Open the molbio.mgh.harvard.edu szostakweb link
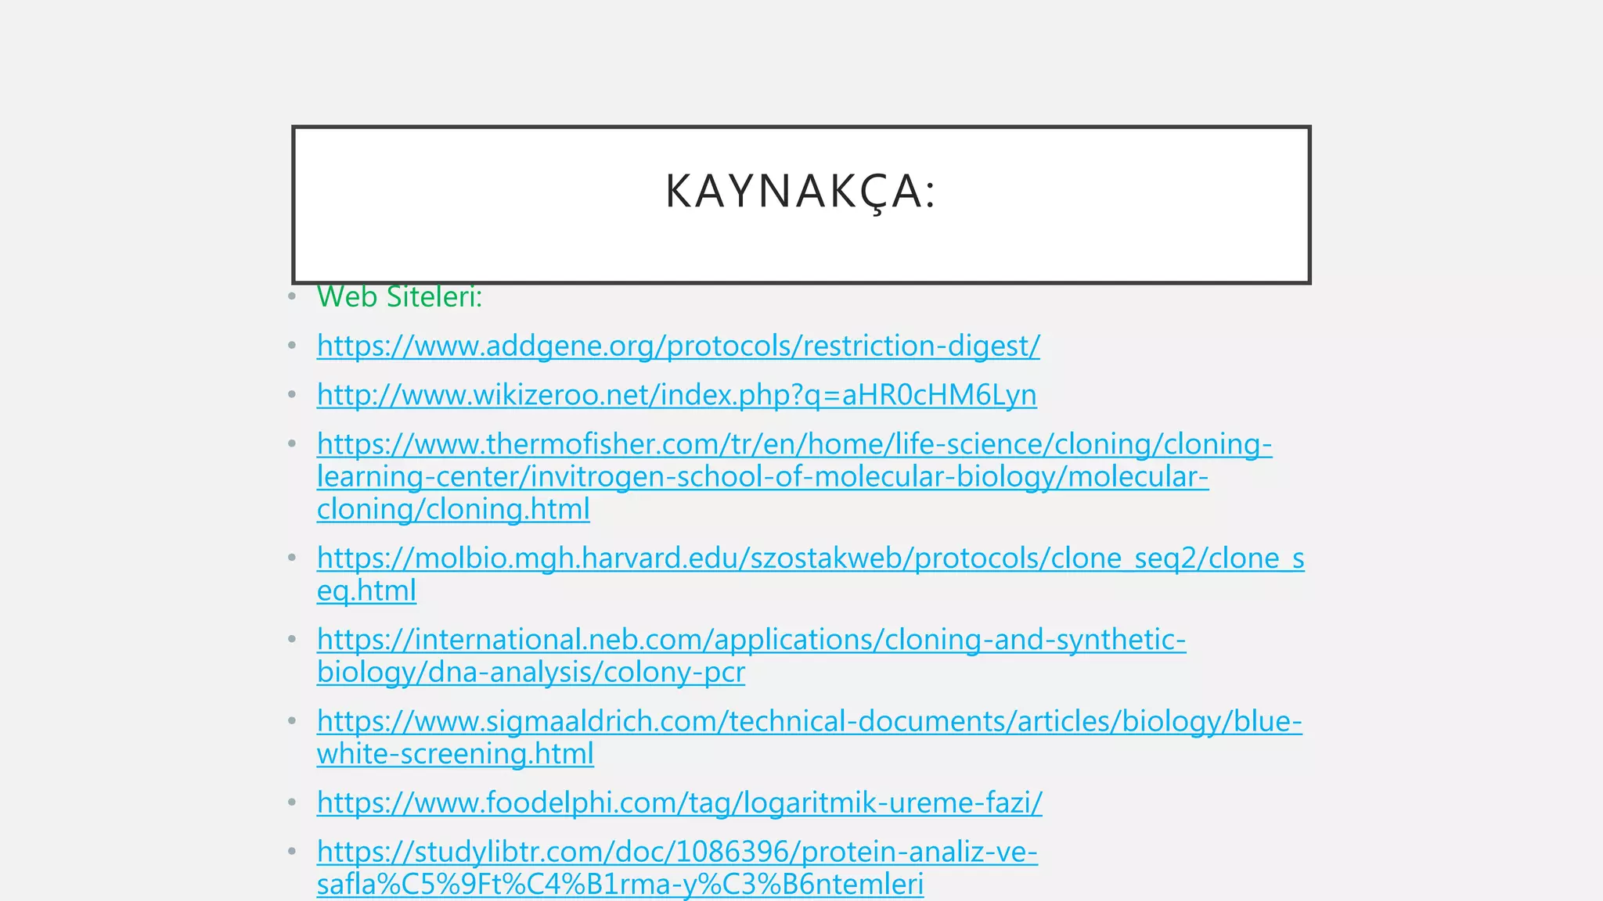The height and width of the screenshot is (901, 1603). tap(809, 558)
